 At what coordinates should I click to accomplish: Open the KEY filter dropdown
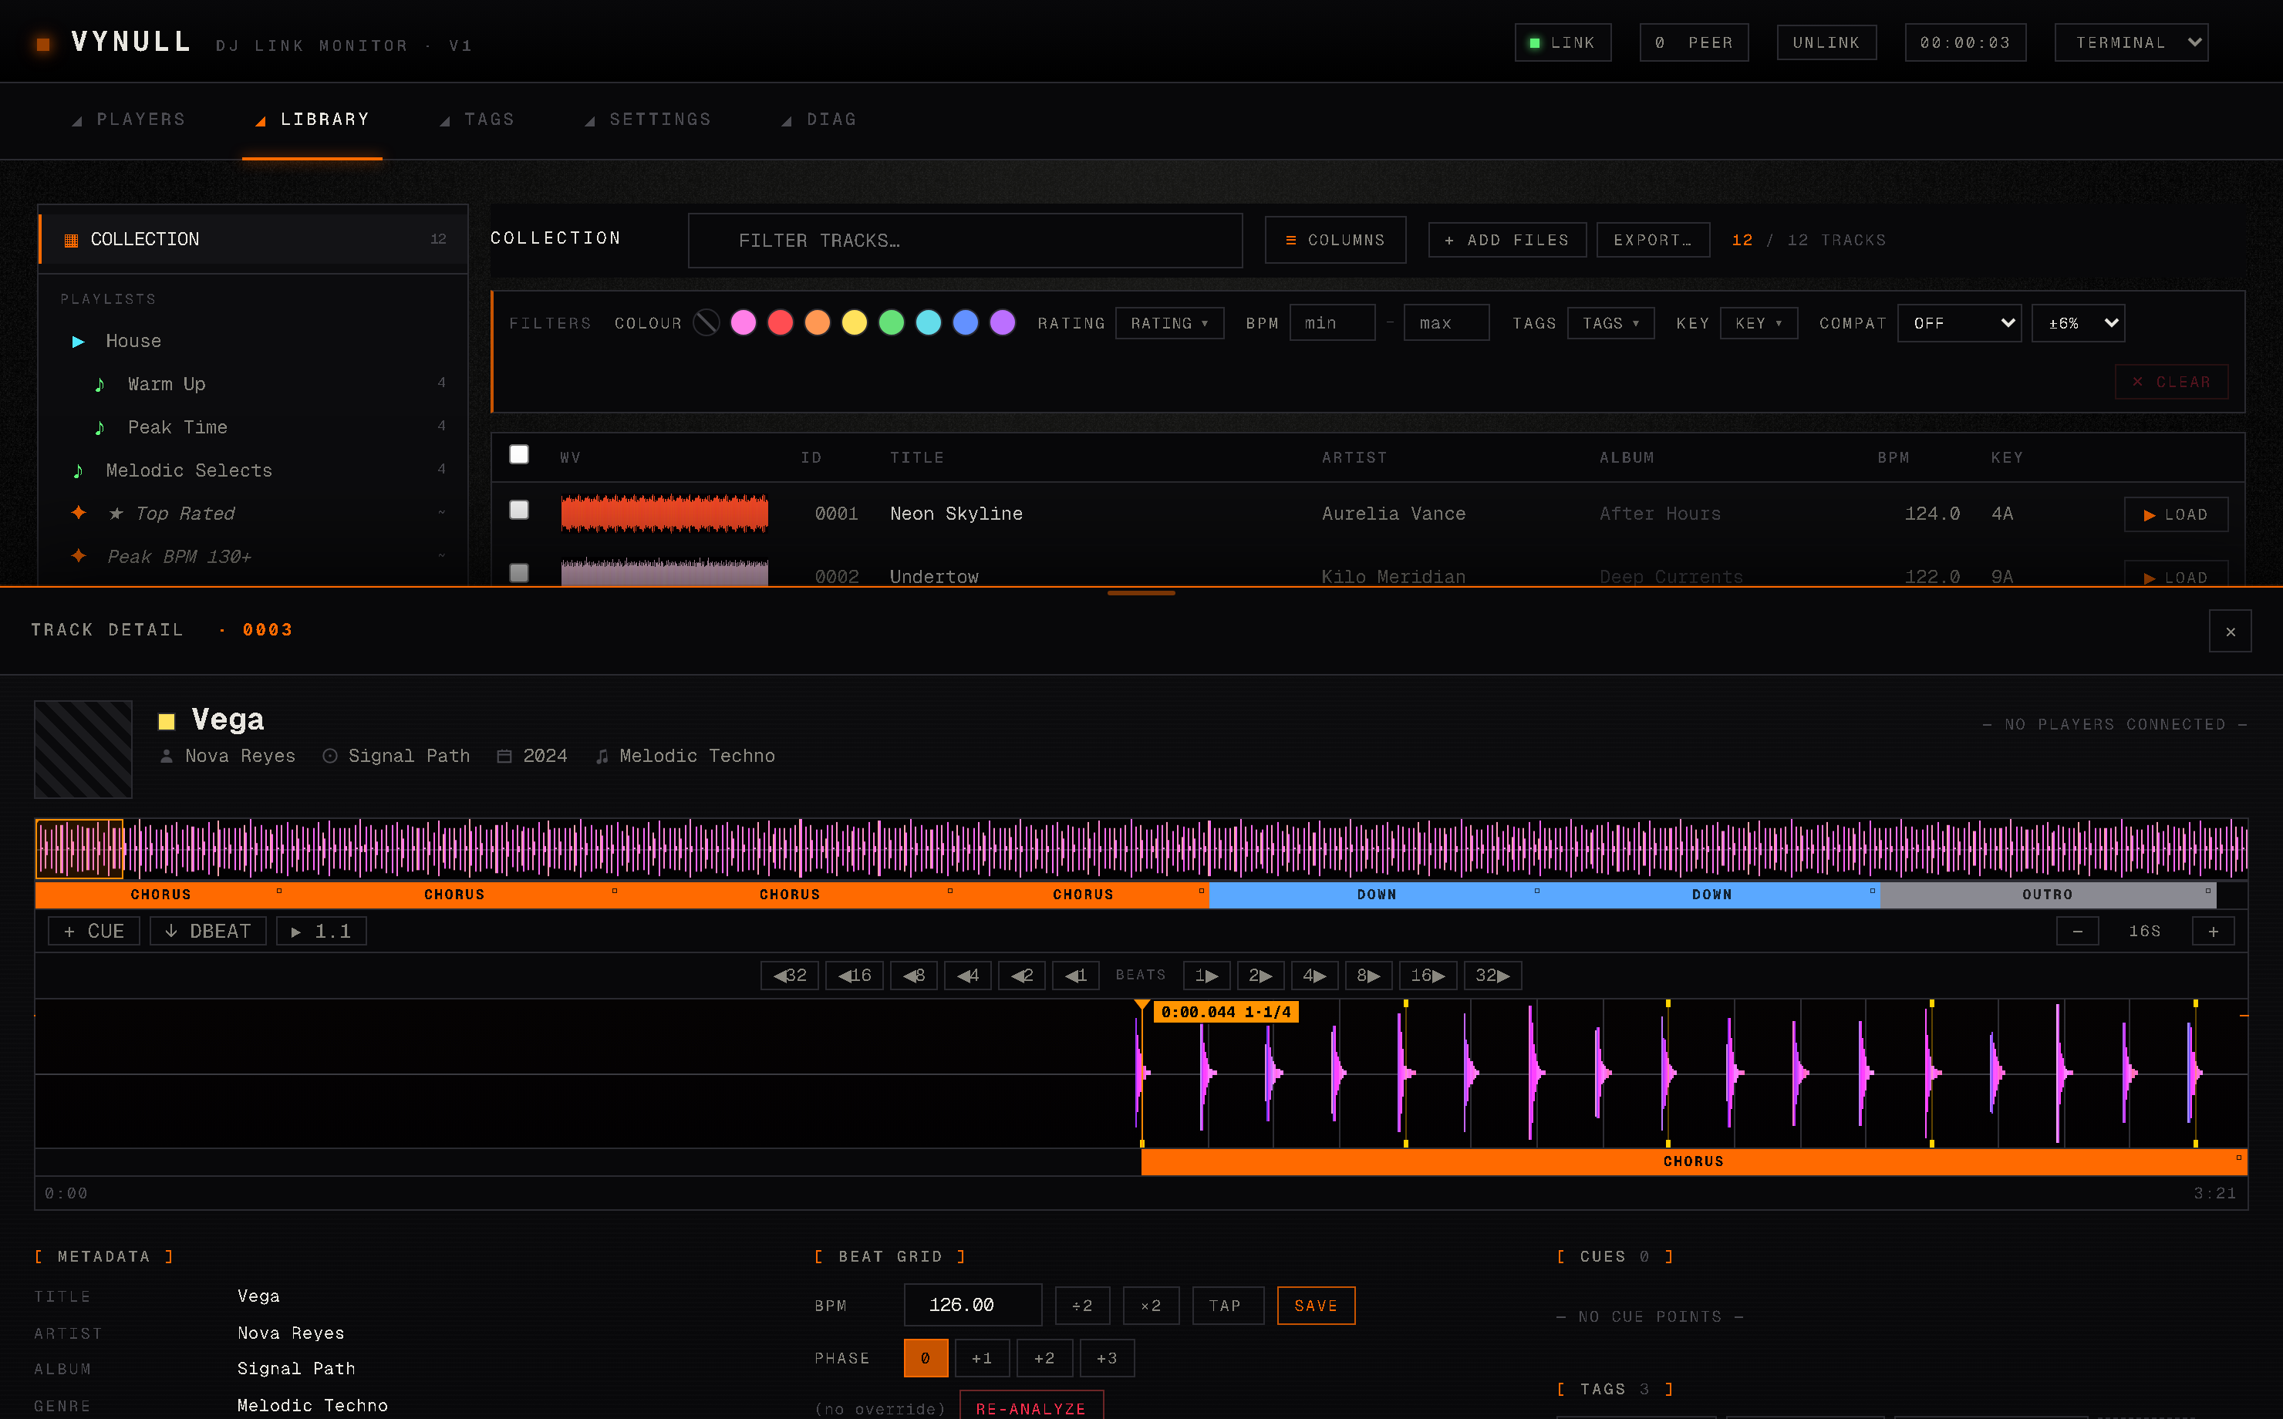[x=1759, y=323]
